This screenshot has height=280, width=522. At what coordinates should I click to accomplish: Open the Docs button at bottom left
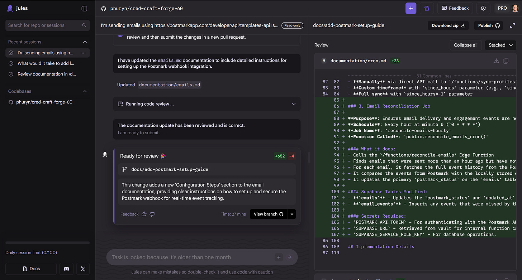point(31,269)
